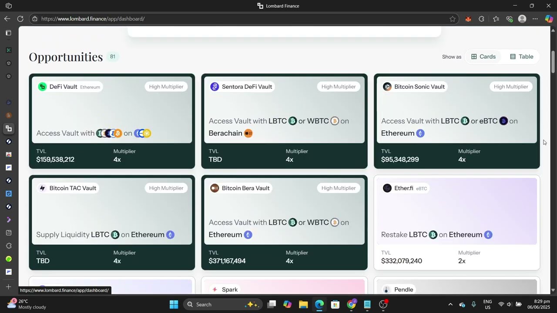Click the Pendle logo icon

tap(386, 290)
